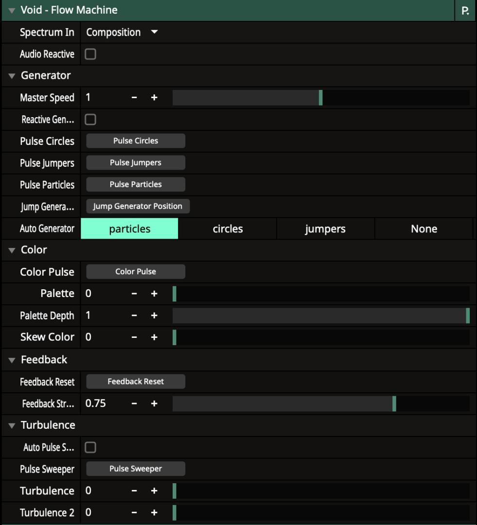Select None Auto Generator option
477x525 pixels.
tap(424, 228)
